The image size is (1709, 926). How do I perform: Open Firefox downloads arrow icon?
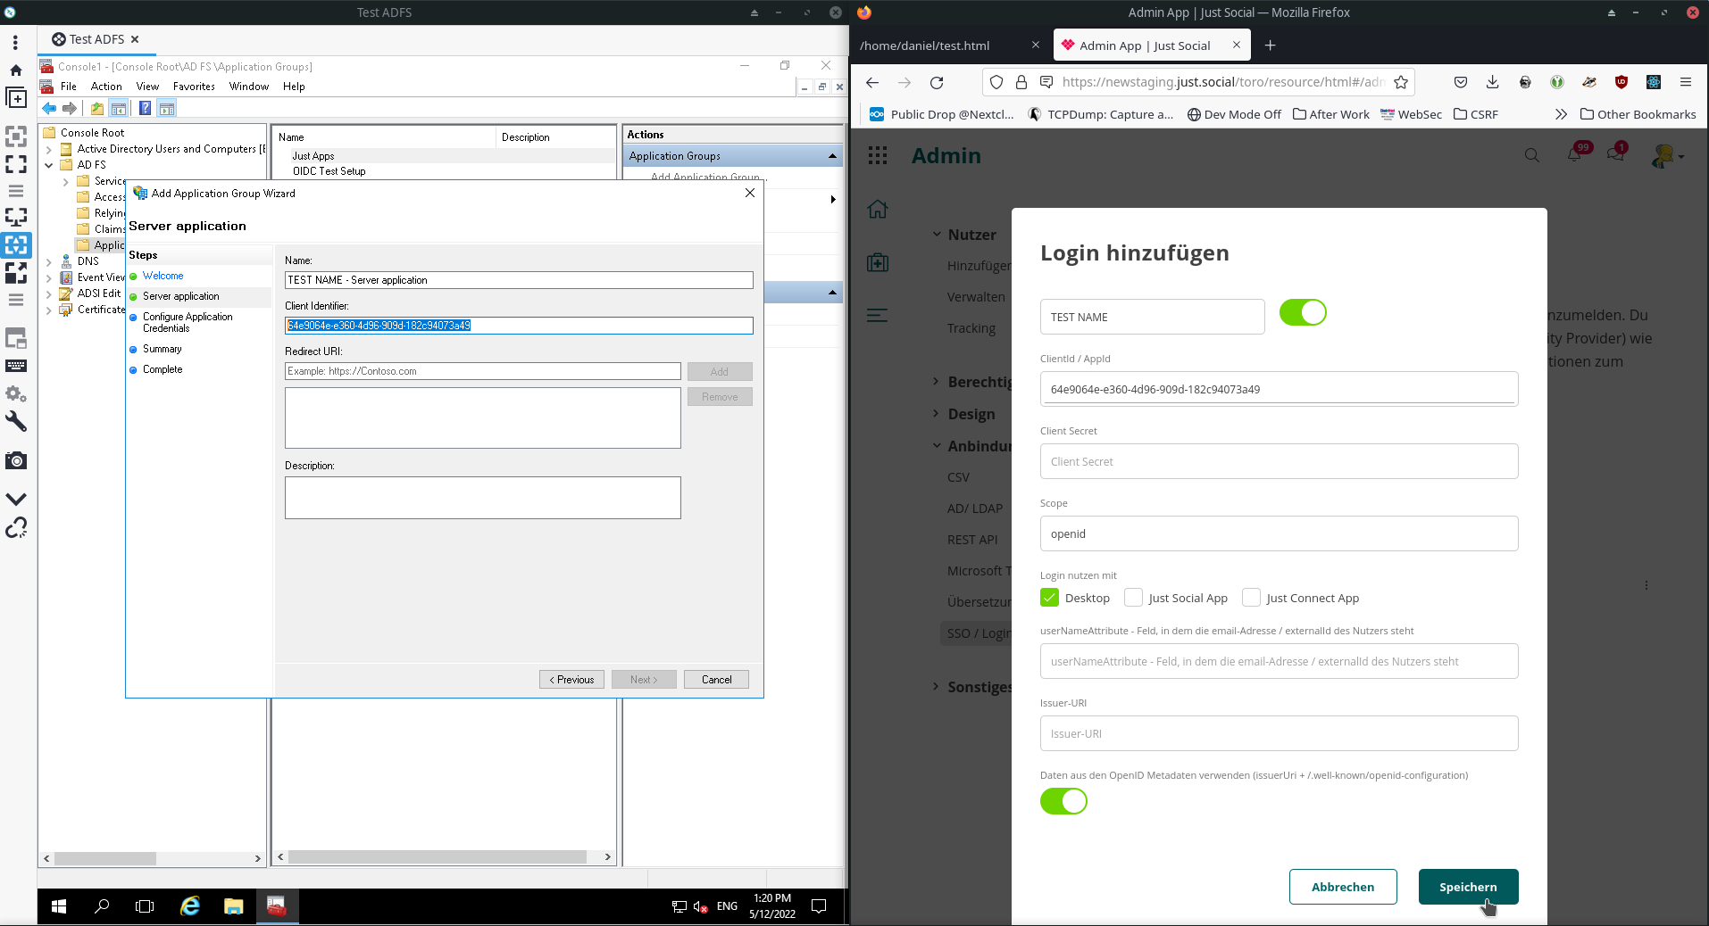(x=1492, y=82)
